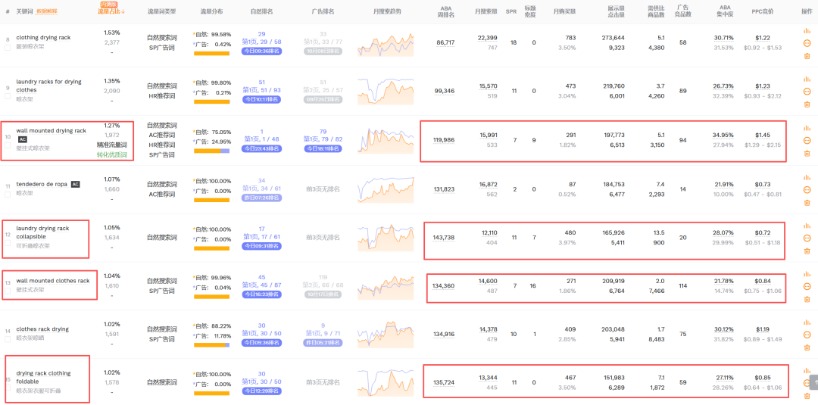
Task: Delete laundry racks for drying clothes keyword
Action: [x=807, y=104]
